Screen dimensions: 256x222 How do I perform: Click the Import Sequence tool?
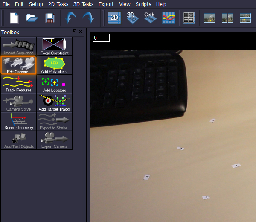click(19, 47)
